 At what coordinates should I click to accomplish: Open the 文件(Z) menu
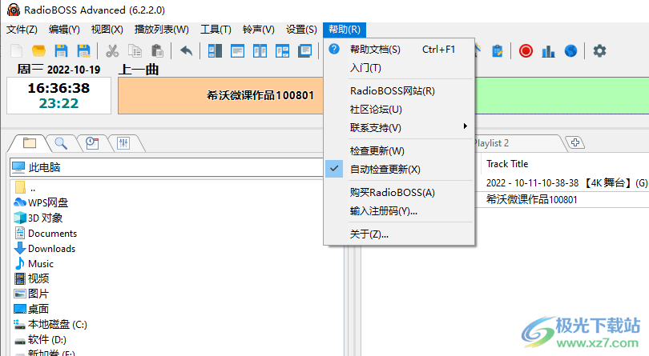tap(22, 30)
